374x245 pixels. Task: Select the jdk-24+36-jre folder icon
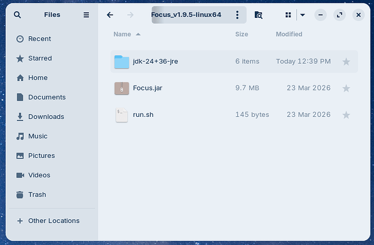(x=121, y=62)
